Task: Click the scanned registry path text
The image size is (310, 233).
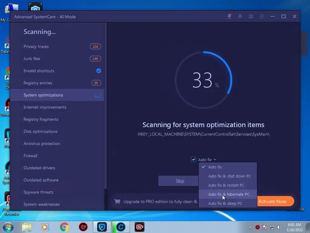Action: point(204,134)
